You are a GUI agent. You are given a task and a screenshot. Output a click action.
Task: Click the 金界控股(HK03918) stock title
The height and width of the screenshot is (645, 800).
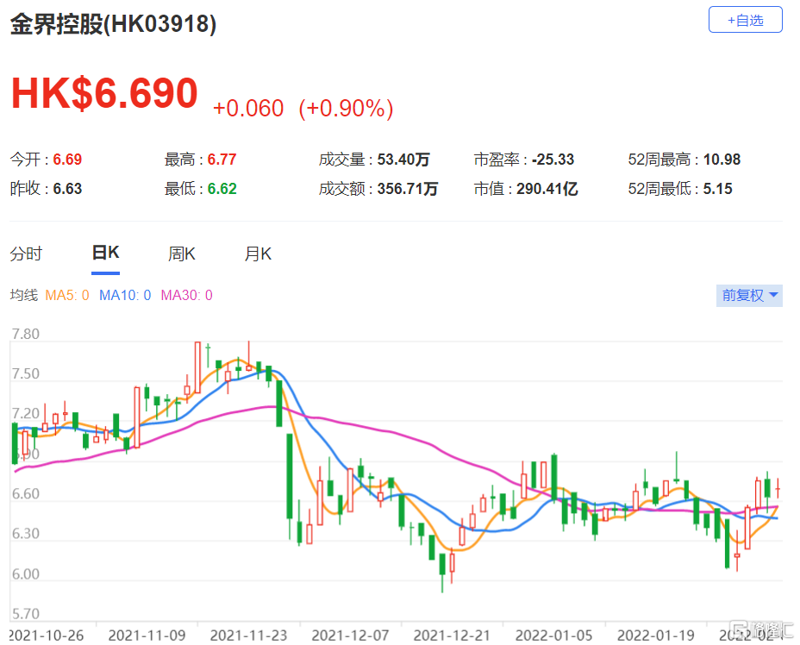[x=113, y=24]
